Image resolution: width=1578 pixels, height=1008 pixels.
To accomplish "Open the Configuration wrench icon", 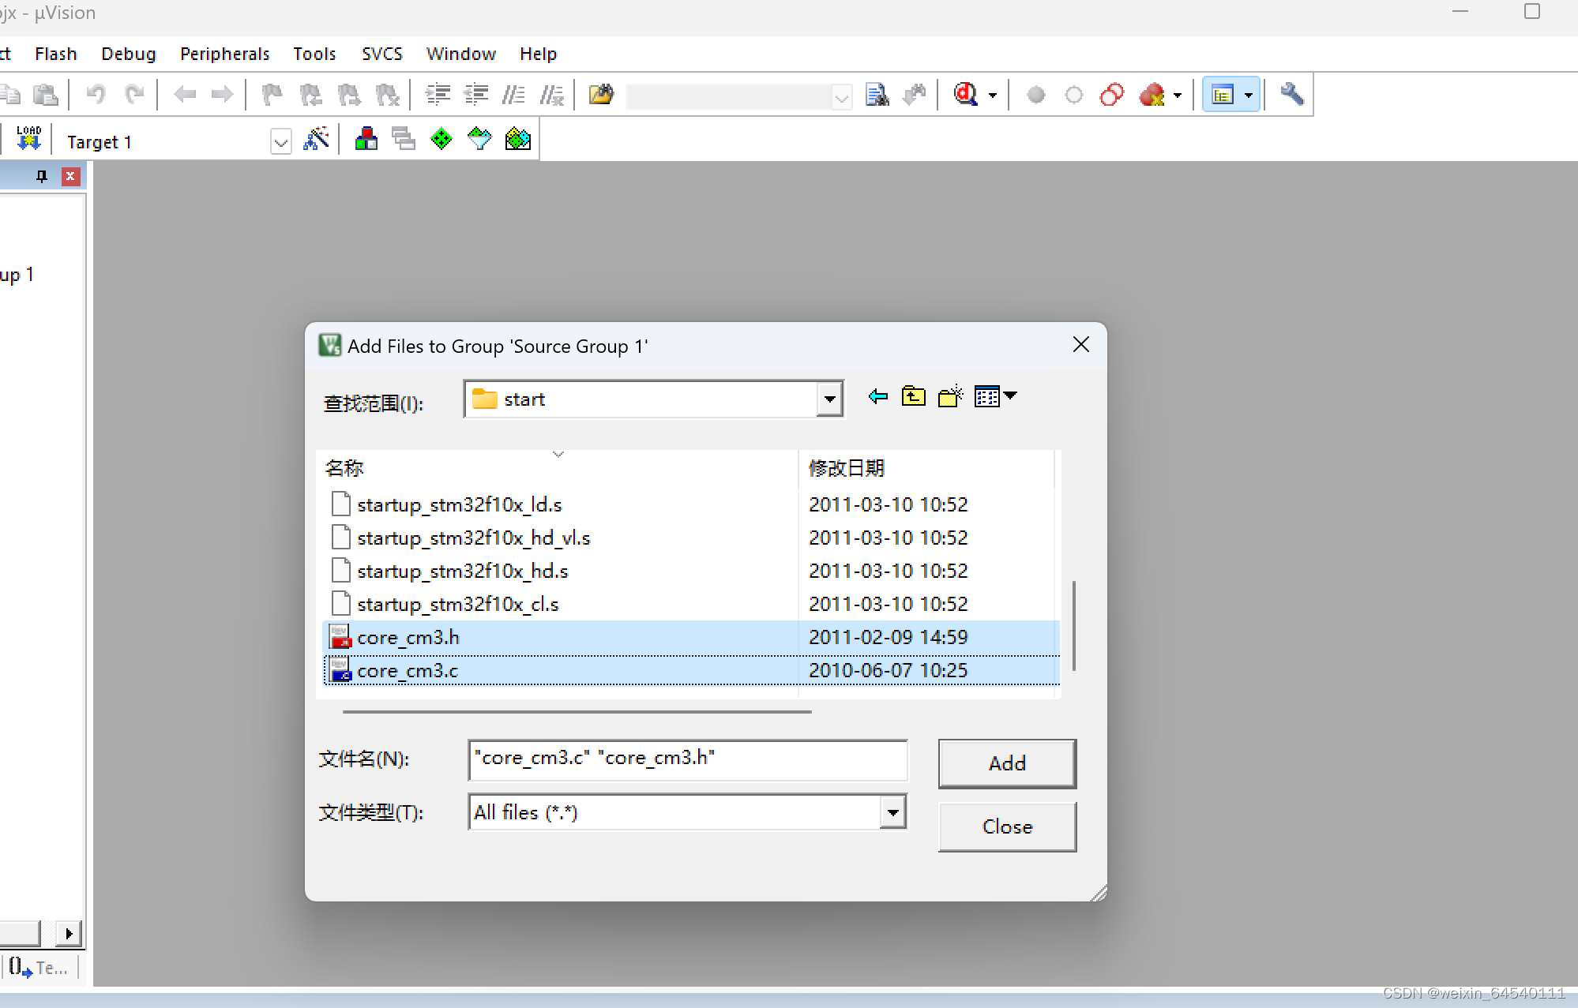I will [x=1292, y=94].
